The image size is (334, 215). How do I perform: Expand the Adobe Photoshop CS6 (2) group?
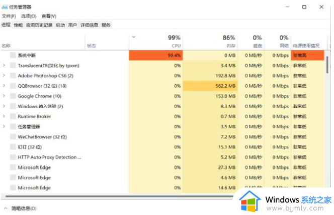4,76
